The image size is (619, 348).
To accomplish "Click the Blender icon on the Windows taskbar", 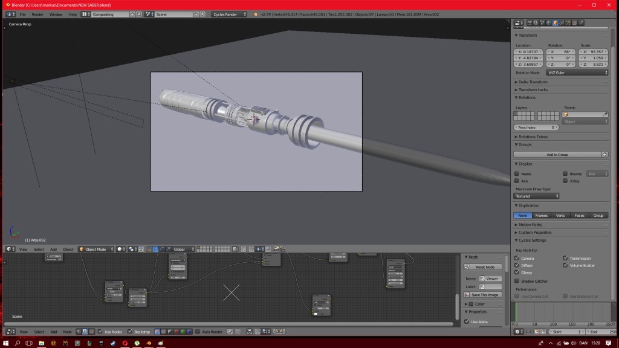I will pos(149,343).
